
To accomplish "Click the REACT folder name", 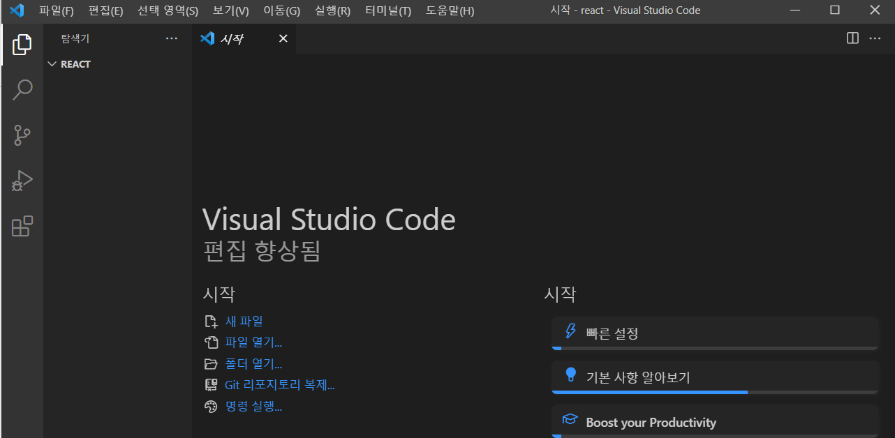I will tap(75, 64).
